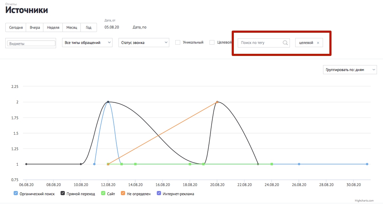Open the Группировать по: дням dropdown

click(x=350, y=70)
